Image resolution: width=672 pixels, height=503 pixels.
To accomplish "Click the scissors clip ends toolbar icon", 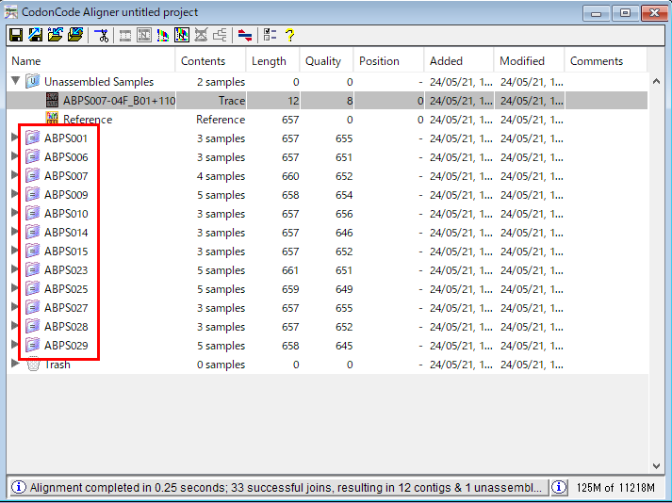I will pos(102,35).
